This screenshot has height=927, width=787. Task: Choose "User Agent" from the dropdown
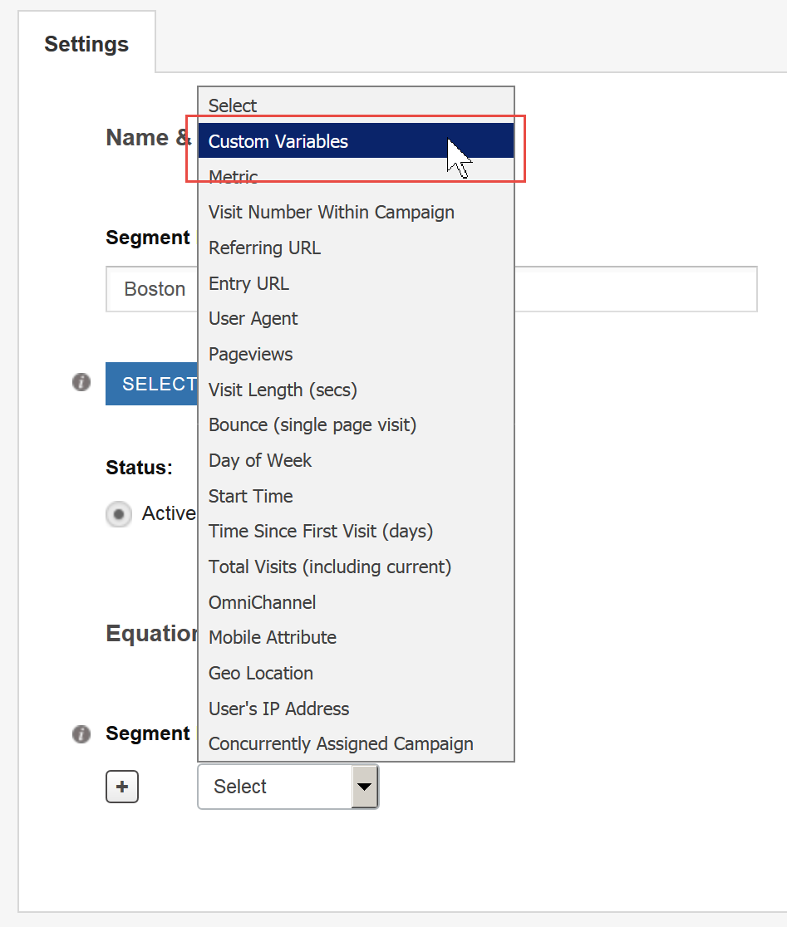coord(253,318)
